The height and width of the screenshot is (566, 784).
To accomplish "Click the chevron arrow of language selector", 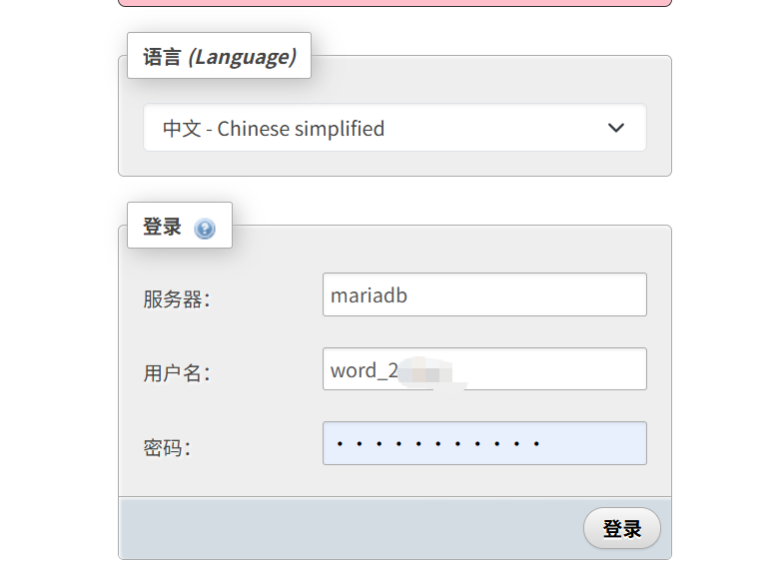I will 616,128.
